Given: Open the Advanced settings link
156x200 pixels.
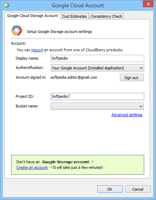Looking at the screenshot, I should pos(127,115).
